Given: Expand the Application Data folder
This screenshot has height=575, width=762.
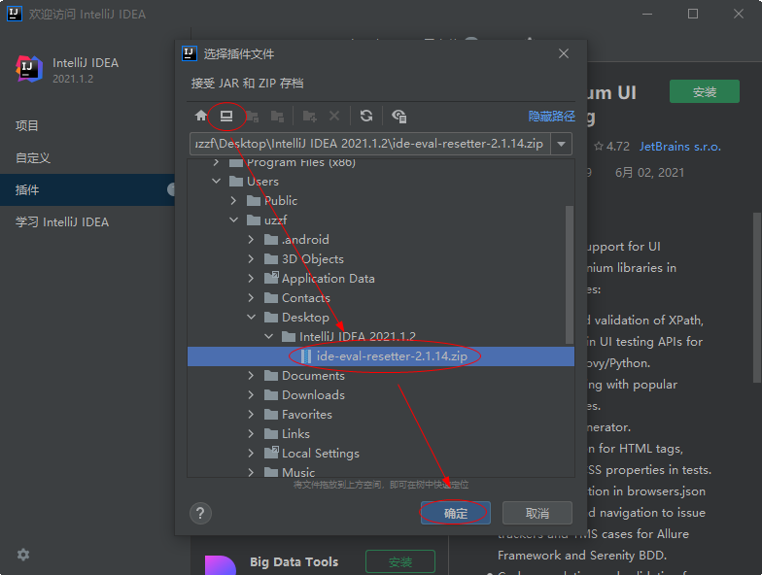Looking at the screenshot, I should [251, 278].
